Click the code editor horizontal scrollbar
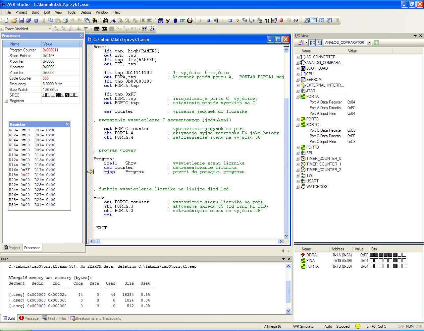Screen dimensions: 424x331 click(186, 241)
